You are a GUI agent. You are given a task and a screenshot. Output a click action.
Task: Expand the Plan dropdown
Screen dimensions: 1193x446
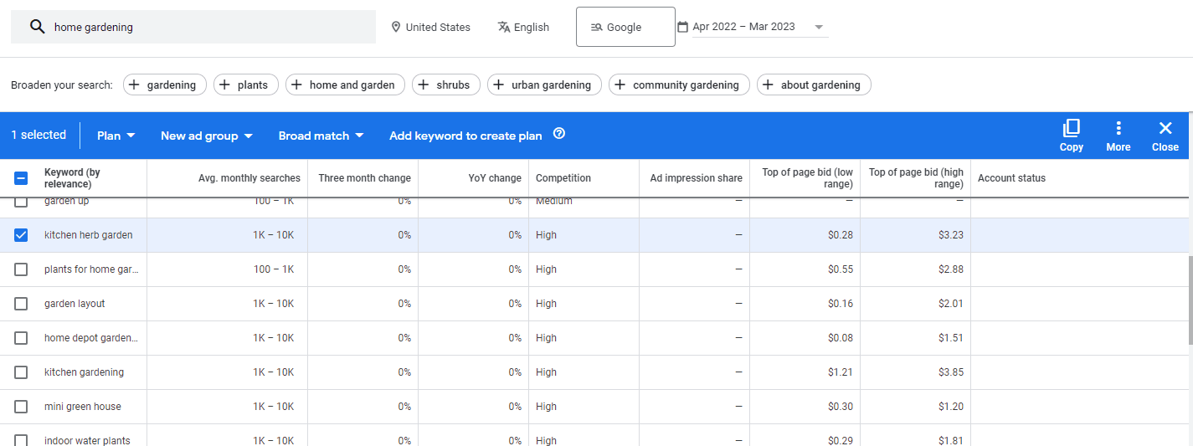116,136
